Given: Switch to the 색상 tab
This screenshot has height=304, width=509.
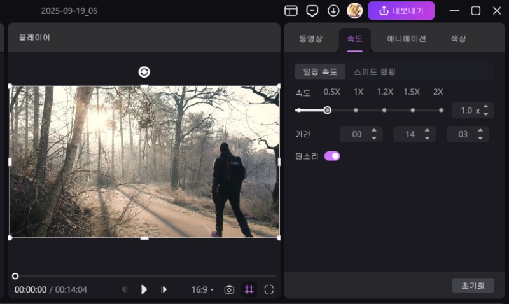Looking at the screenshot, I should (x=458, y=39).
